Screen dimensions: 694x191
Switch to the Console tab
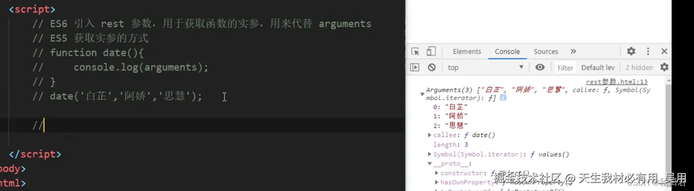coord(507,52)
